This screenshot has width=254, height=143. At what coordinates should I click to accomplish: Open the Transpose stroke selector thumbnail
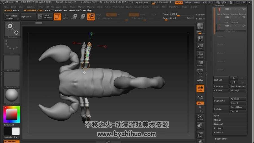pos(12,30)
